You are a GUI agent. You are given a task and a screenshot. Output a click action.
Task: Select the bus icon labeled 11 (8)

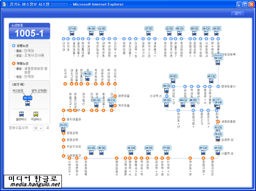pos(101,33)
